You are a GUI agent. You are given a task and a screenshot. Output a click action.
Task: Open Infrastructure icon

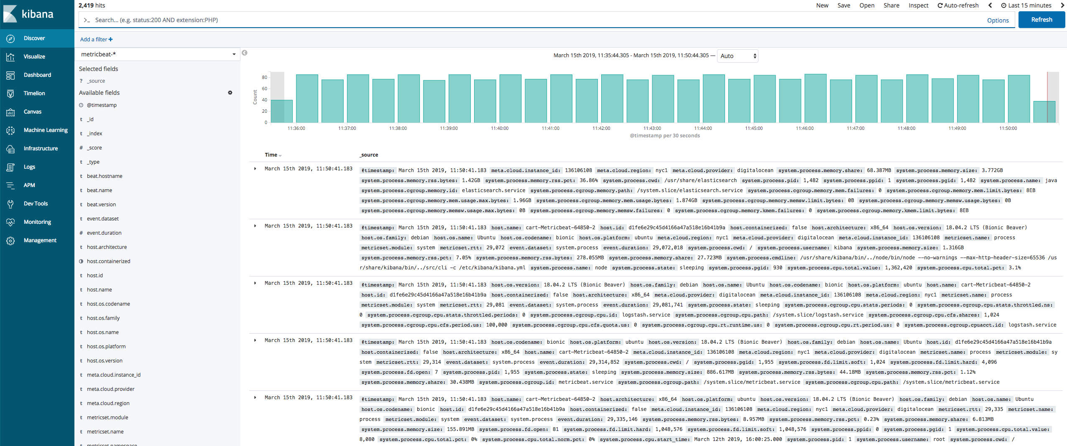point(10,149)
